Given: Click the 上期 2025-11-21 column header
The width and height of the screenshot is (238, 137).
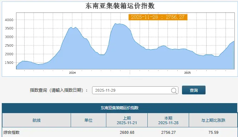Looking at the screenshot, I should [127, 120].
